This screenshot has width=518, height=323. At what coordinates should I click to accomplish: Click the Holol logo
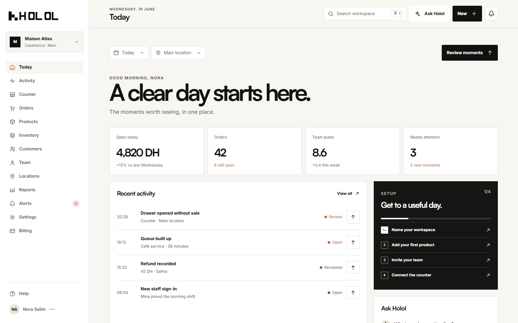click(x=33, y=16)
